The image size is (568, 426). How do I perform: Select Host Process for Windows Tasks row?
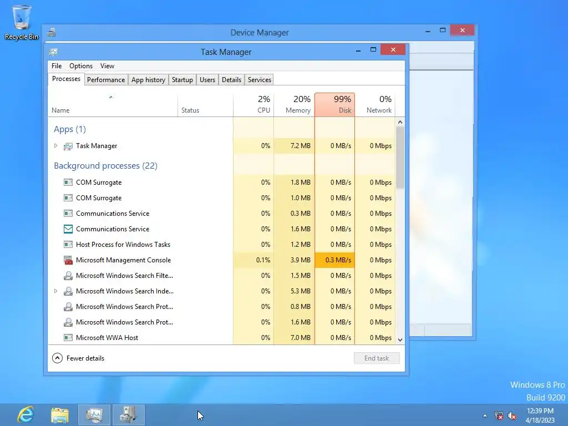[222, 245]
